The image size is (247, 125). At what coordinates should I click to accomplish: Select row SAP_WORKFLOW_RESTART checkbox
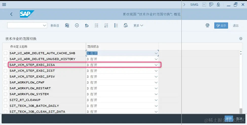pyautogui.click(x=6, y=88)
